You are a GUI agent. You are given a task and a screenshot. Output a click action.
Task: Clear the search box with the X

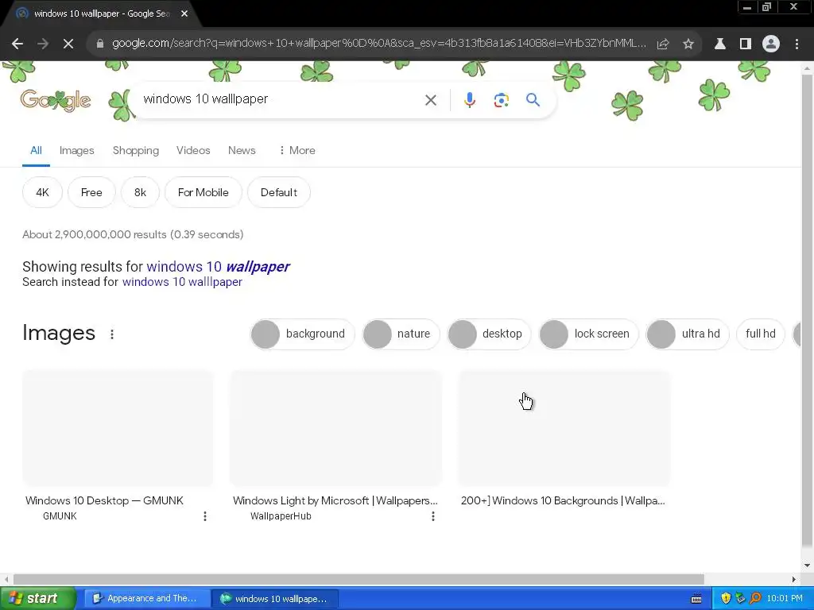tap(431, 100)
